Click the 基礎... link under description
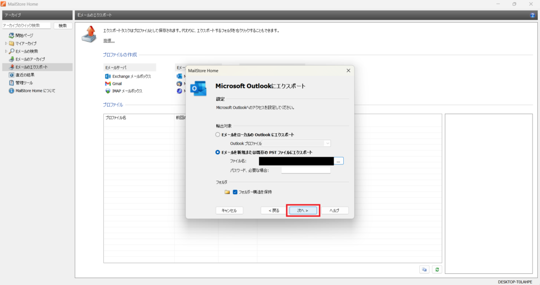The width and height of the screenshot is (540, 285). (109, 41)
